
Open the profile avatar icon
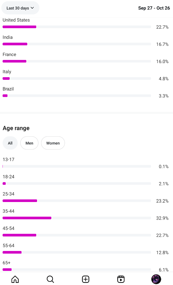click(156, 279)
